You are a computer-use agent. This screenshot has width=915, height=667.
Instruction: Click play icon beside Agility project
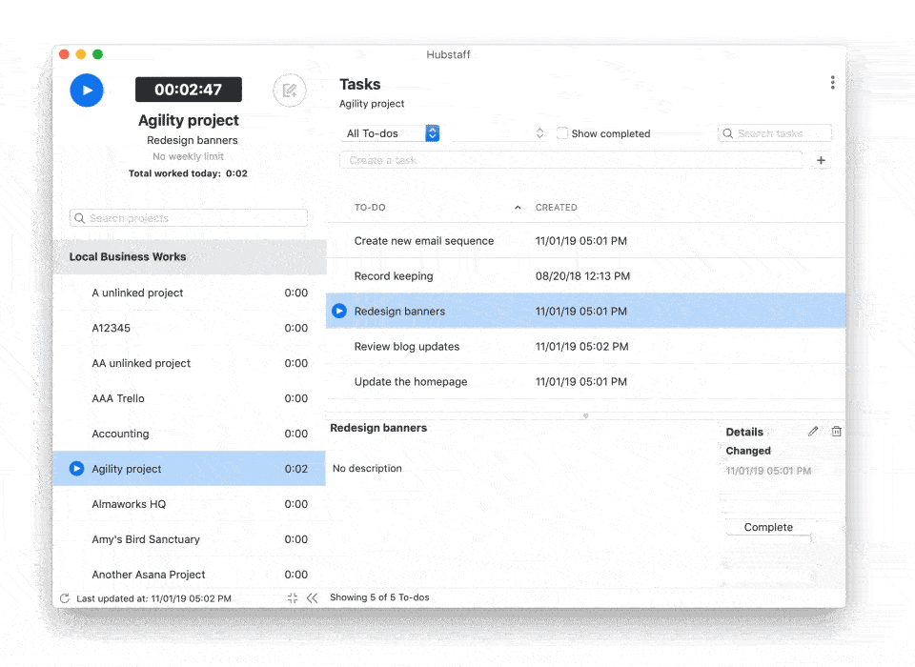point(76,469)
